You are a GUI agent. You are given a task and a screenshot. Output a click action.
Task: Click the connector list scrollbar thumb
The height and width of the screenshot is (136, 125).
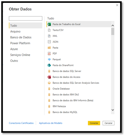(113, 31)
